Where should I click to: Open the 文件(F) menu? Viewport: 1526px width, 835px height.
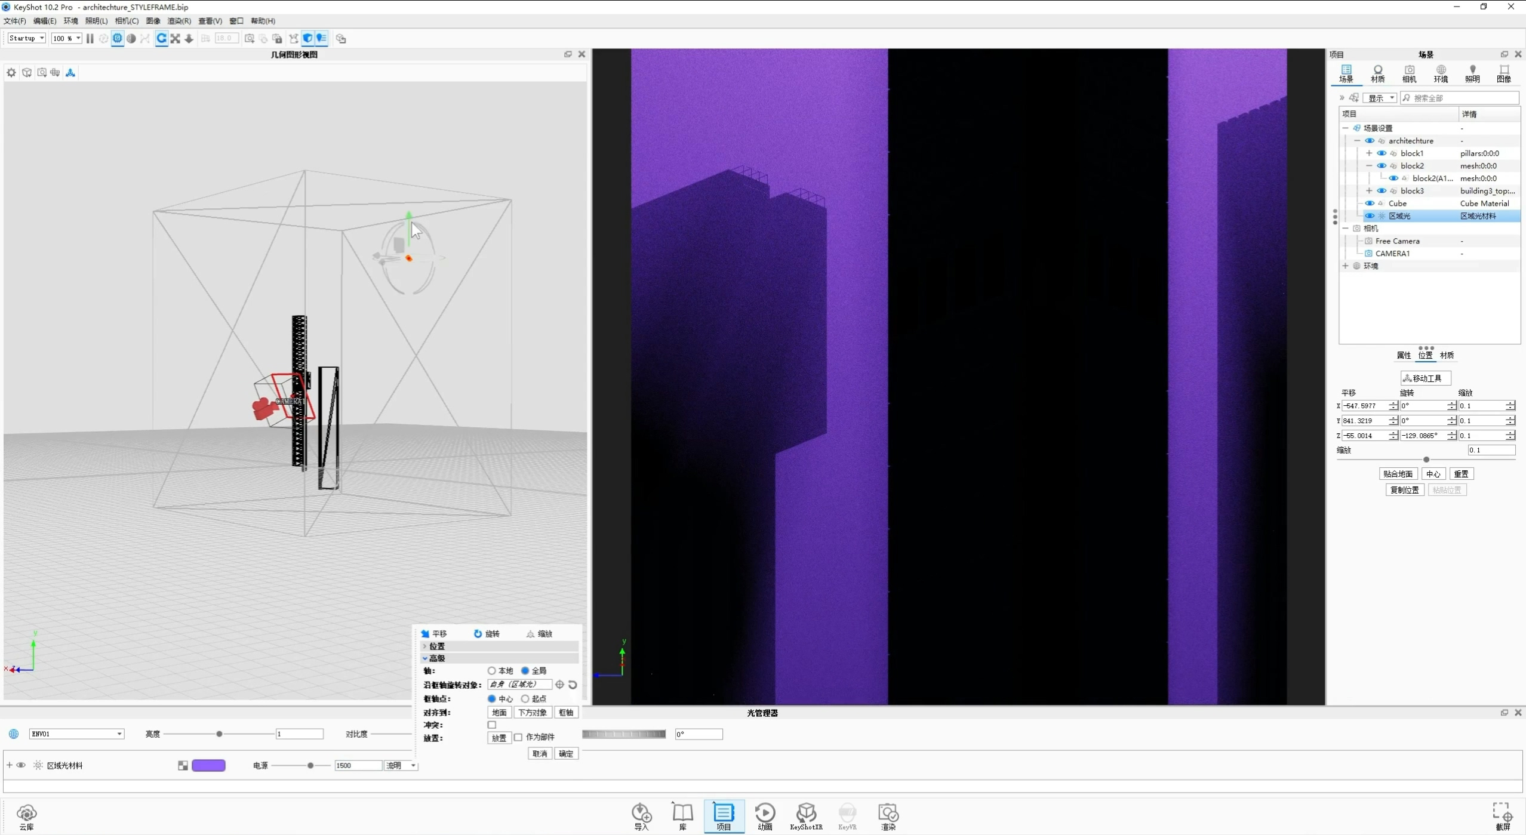pyautogui.click(x=15, y=21)
